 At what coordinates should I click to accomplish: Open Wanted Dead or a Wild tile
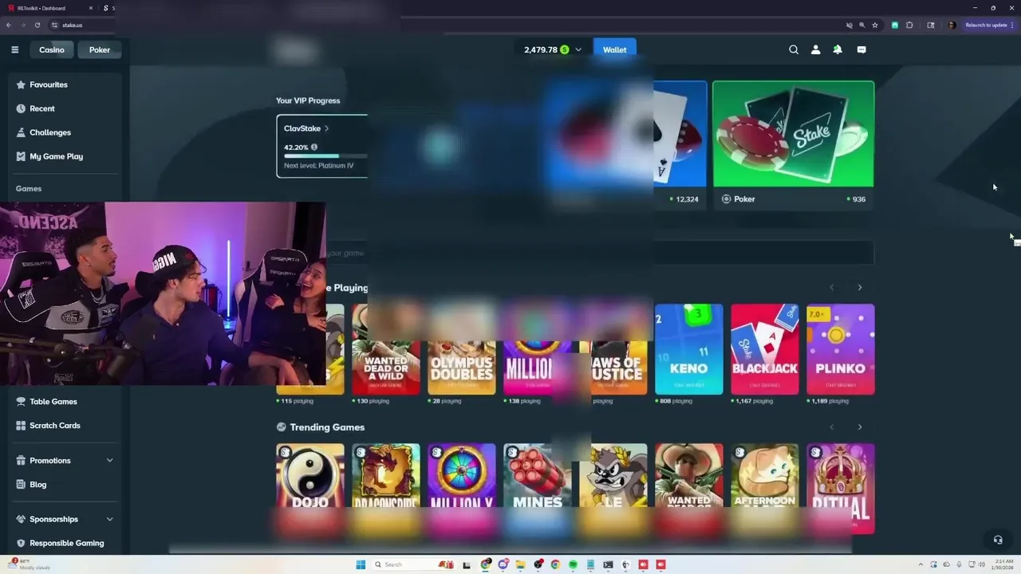[385, 349]
